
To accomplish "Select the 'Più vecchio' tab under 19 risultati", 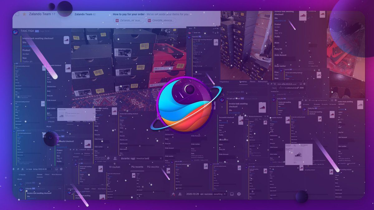I will 153,167.
